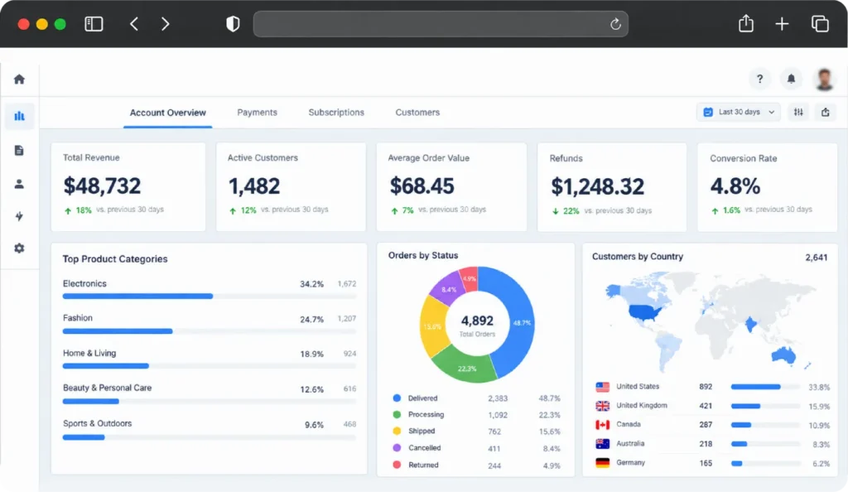Open the filter sliders icon

coord(798,112)
